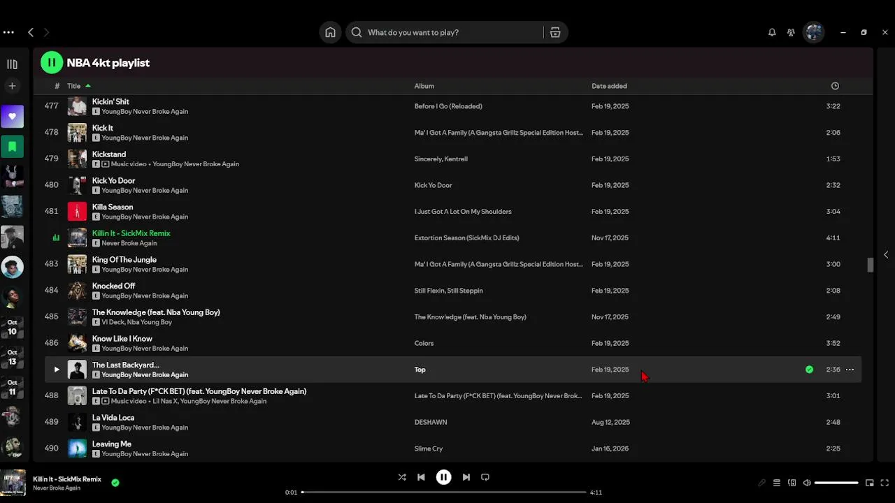Open Never Broke Again artist link in player
The height and width of the screenshot is (503, 895).
click(x=57, y=488)
